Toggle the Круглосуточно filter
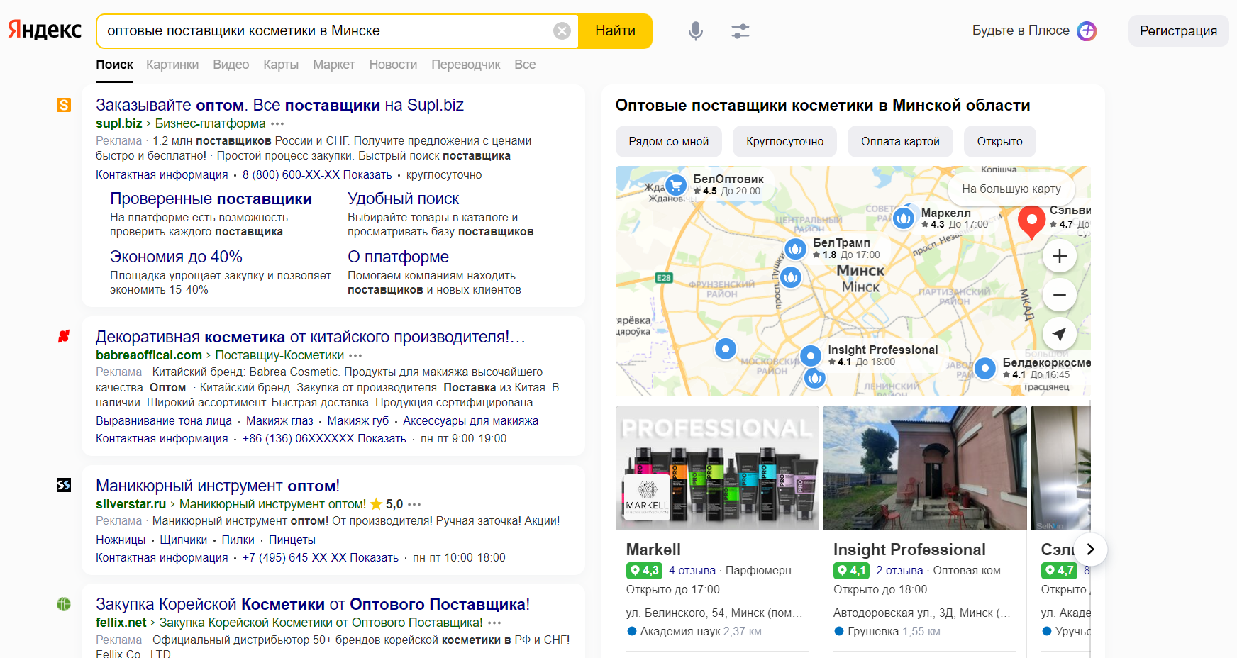This screenshot has width=1237, height=658. click(x=784, y=141)
